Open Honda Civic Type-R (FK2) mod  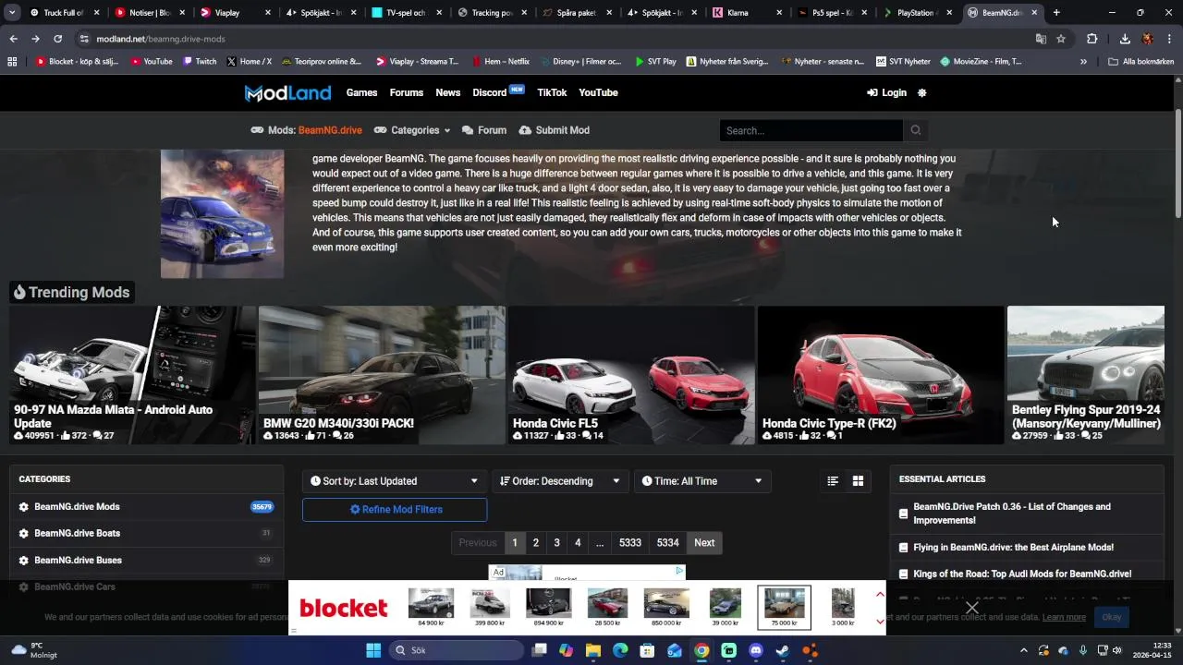point(881,375)
